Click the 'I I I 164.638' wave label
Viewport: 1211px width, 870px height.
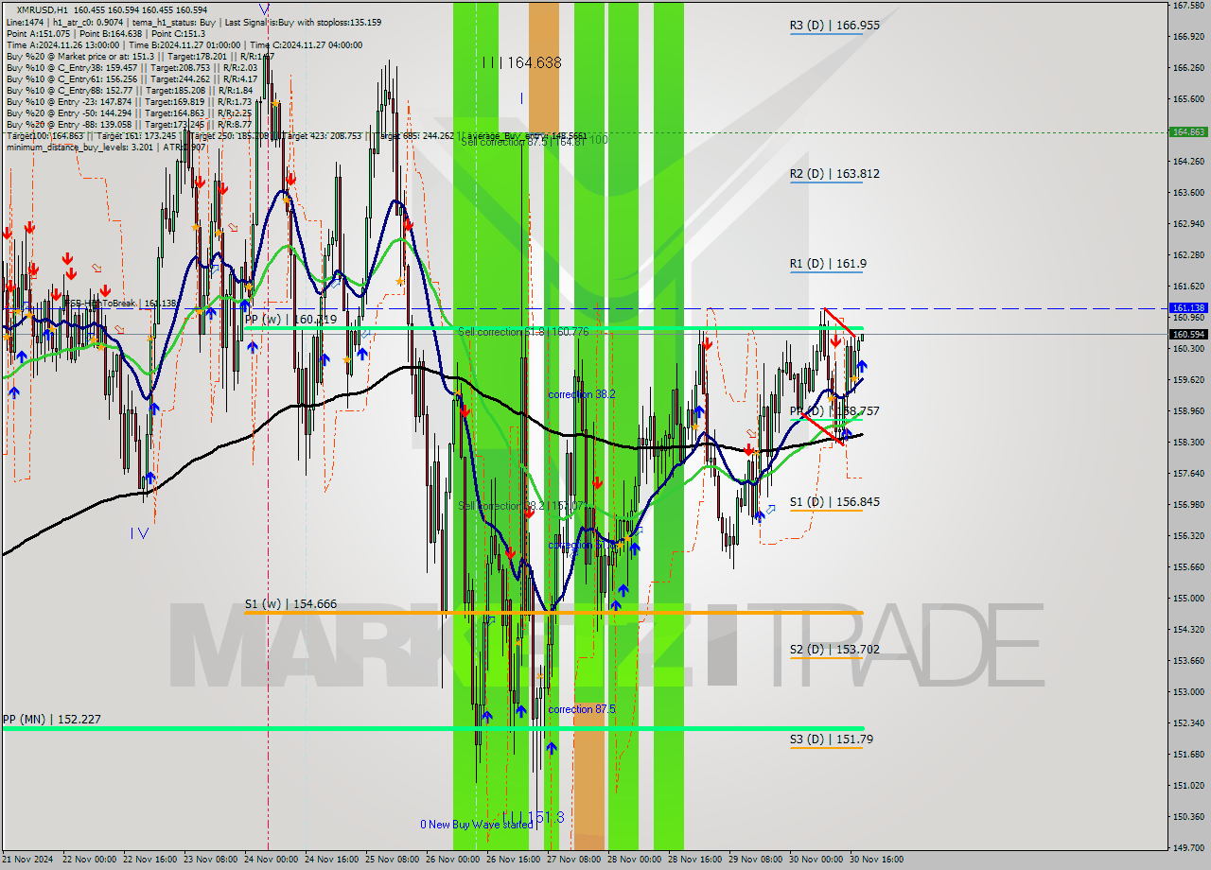521,62
